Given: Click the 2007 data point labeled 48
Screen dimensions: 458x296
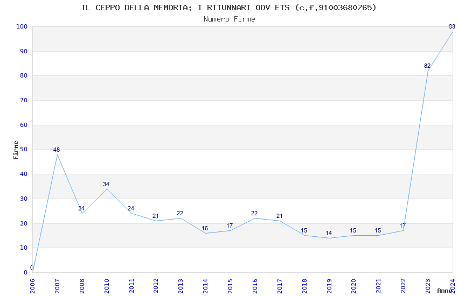Looking at the screenshot, I should pos(57,154).
